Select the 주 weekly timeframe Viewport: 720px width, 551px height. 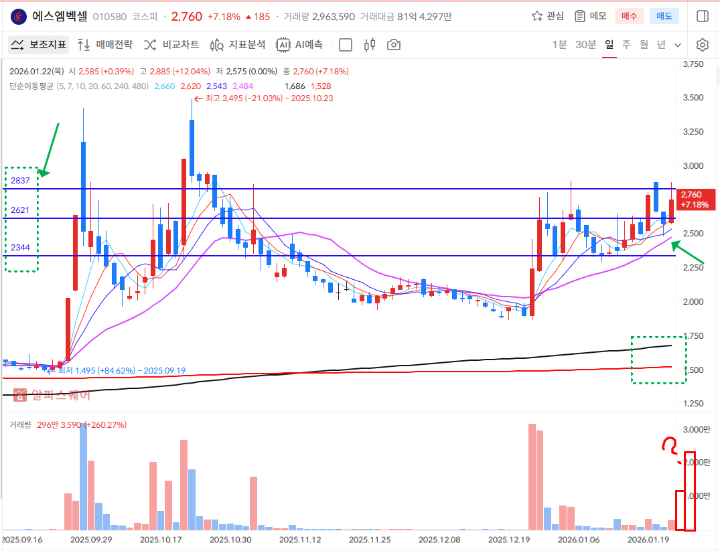(x=626, y=45)
